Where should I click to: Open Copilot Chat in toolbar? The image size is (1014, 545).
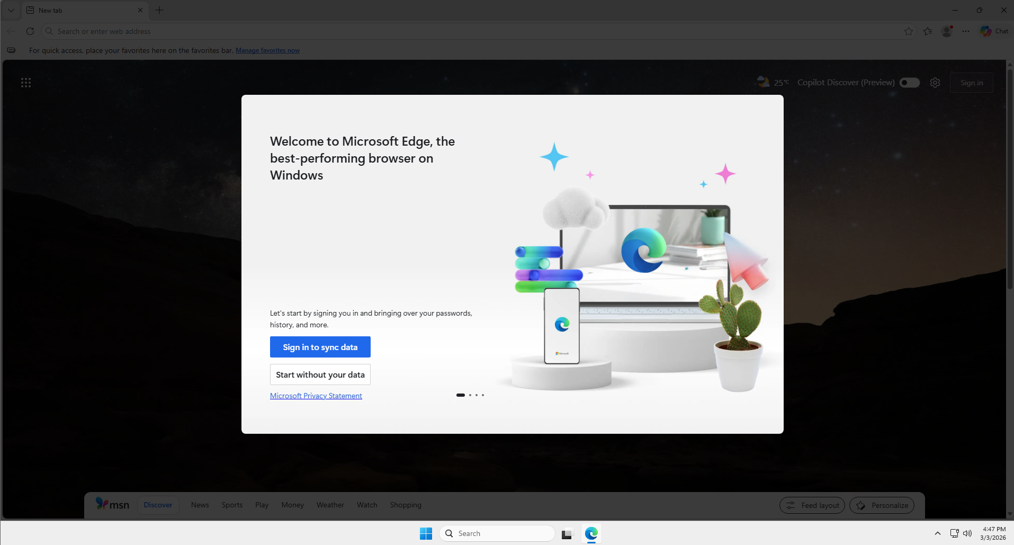pos(994,31)
